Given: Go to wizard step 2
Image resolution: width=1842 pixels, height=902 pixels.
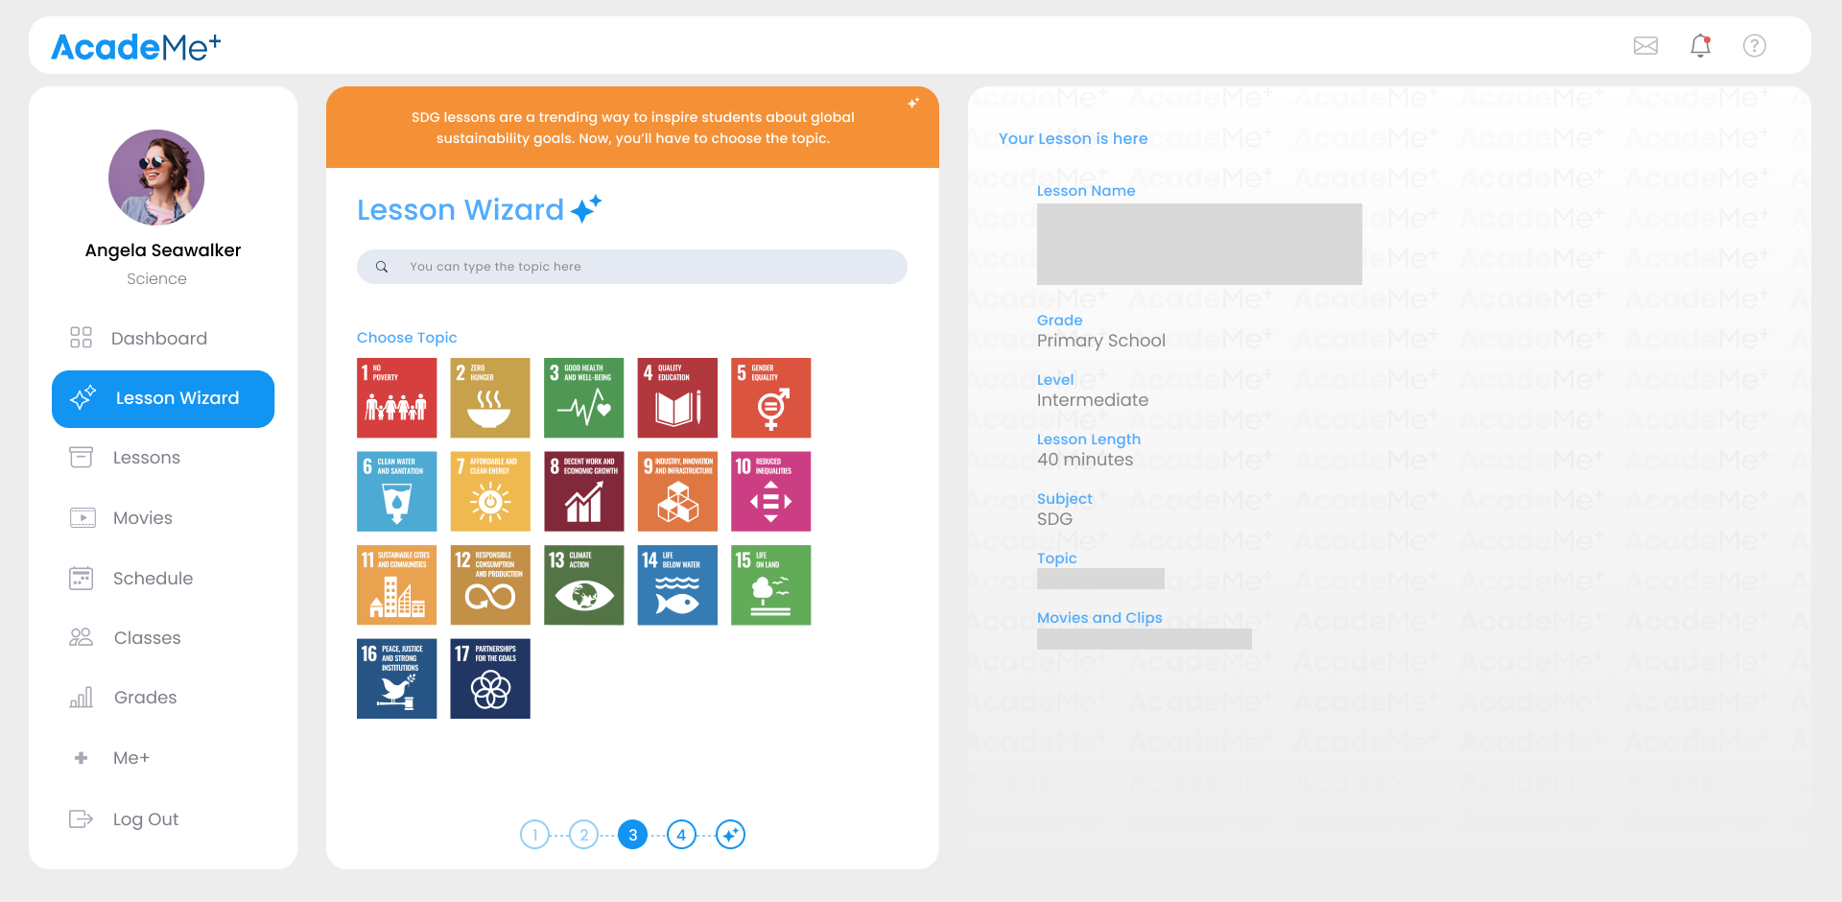Looking at the screenshot, I should (583, 835).
